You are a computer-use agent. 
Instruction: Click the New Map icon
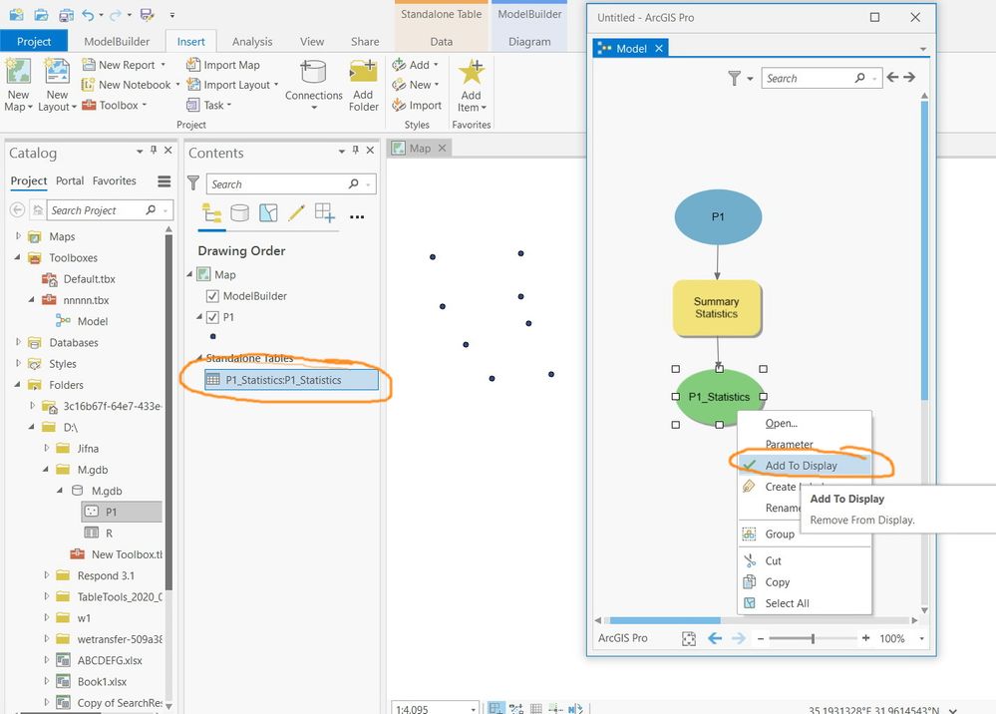(x=18, y=72)
